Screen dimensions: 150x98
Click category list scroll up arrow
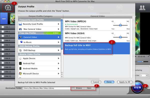[62, 74]
